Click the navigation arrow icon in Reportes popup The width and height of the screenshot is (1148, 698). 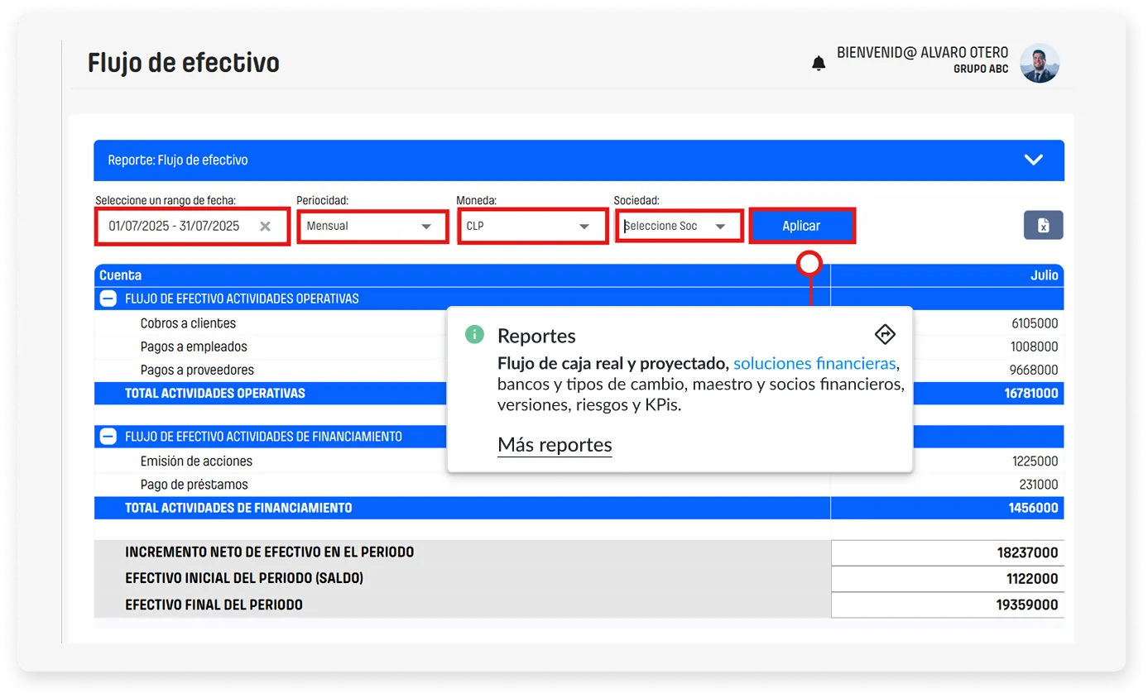tap(885, 334)
